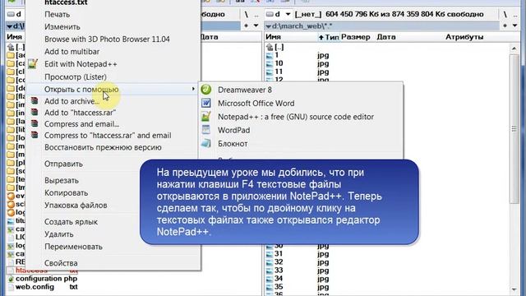Screen dimensions: 526x296
Task: Choose Просмотр (Lister) entry
Action: point(75,76)
